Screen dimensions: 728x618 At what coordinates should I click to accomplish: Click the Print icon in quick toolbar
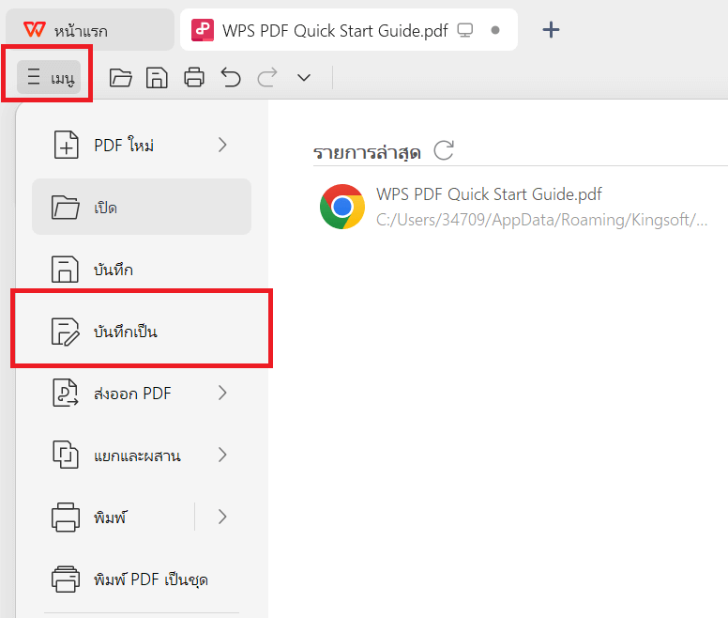pos(194,78)
